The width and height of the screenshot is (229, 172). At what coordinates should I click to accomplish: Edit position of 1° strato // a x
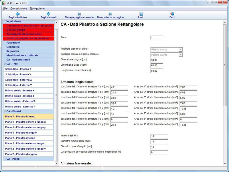[x=119, y=87]
